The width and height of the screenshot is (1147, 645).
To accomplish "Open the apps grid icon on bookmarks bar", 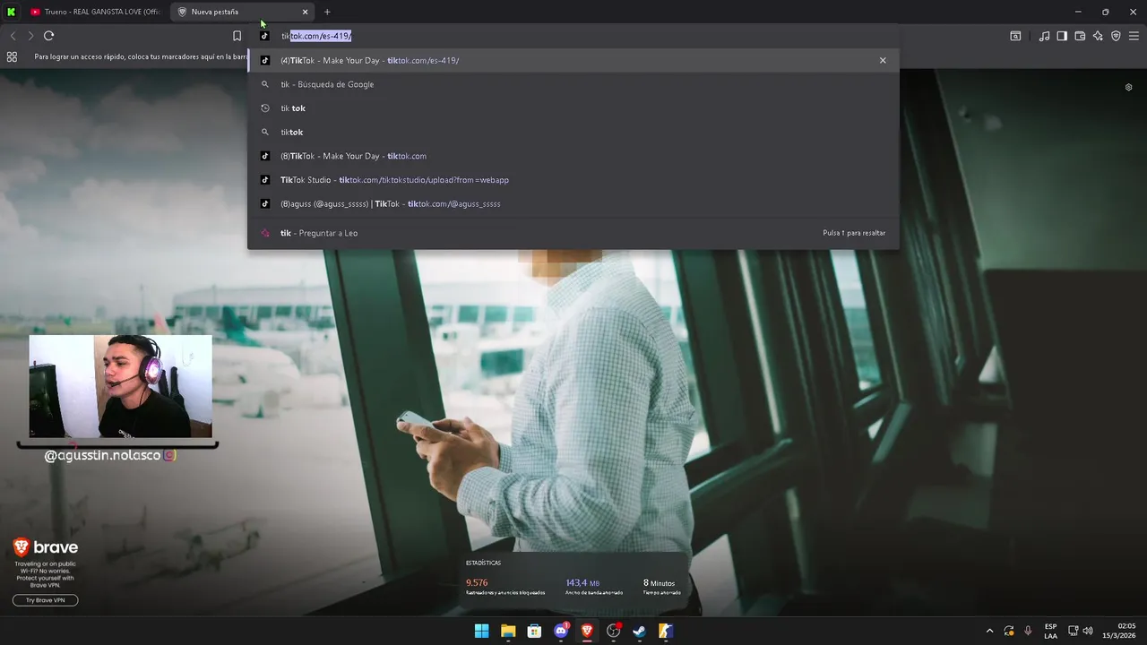I will (x=12, y=56).
